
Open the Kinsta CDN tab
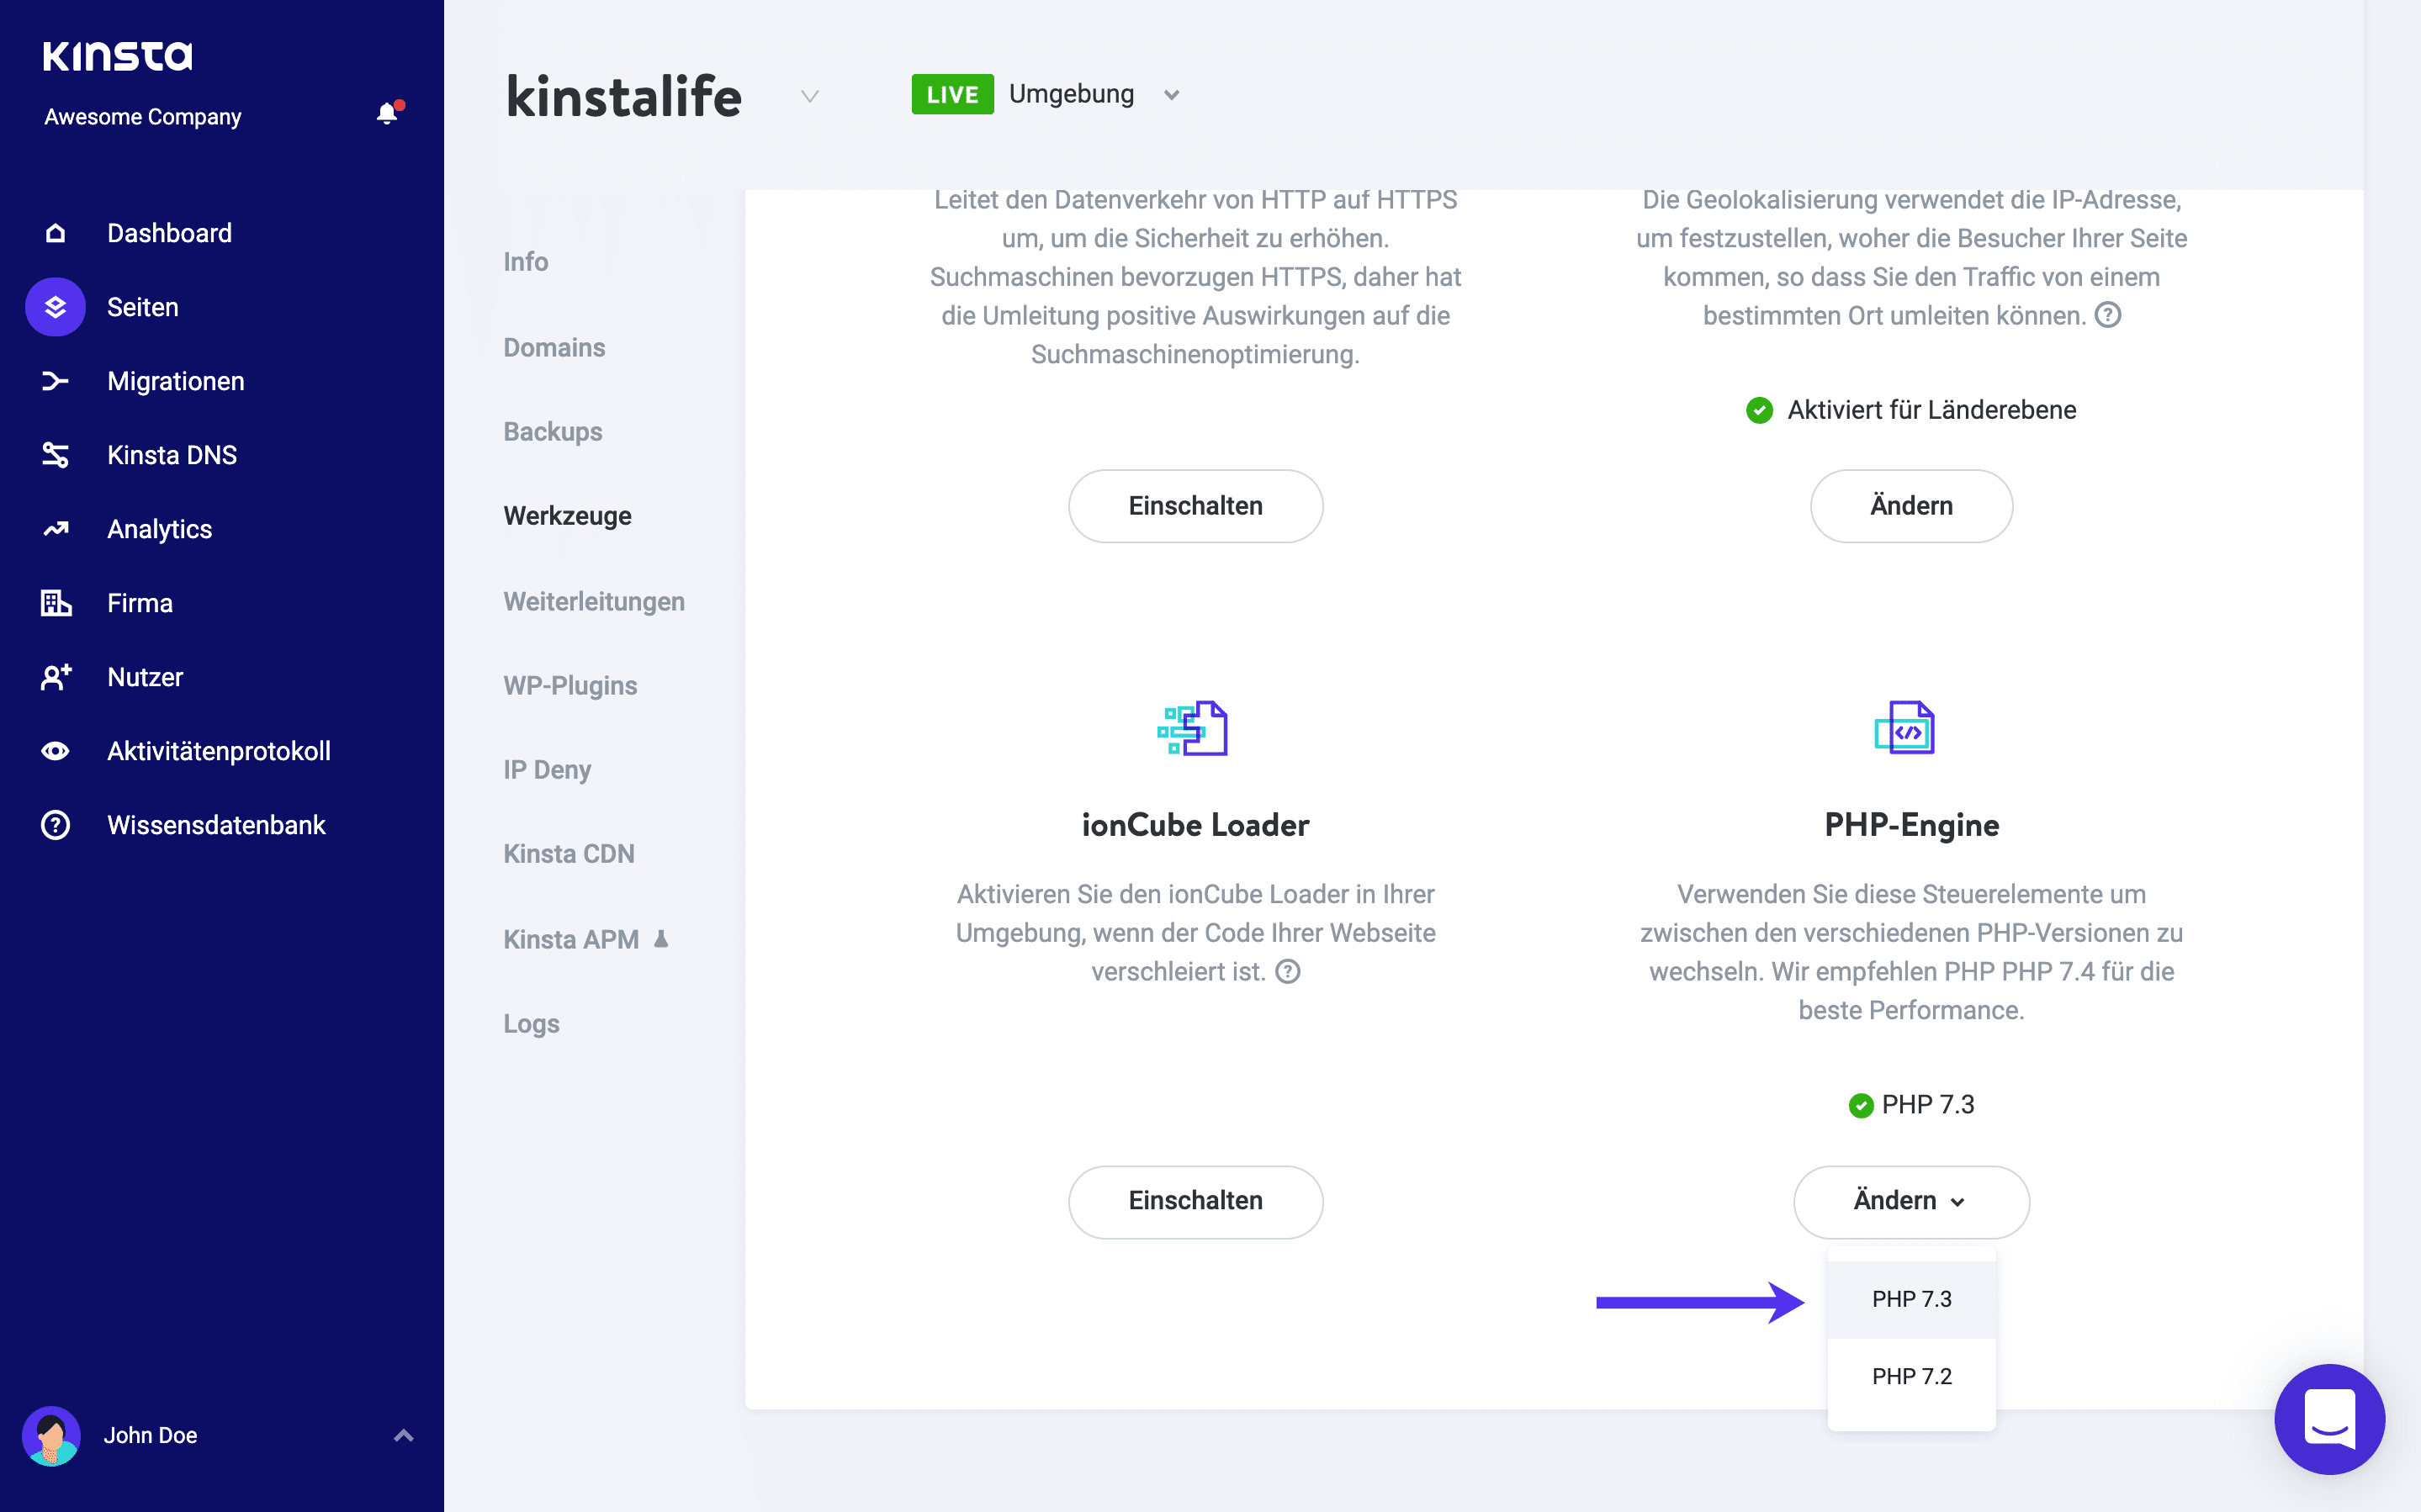pyautogui.click(x=569, y=854)
